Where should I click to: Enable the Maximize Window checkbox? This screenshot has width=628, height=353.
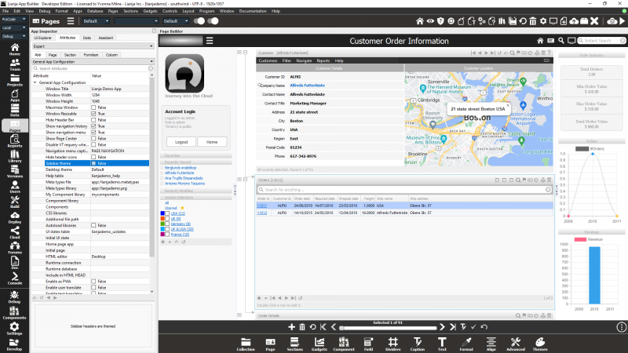point(94,107)
